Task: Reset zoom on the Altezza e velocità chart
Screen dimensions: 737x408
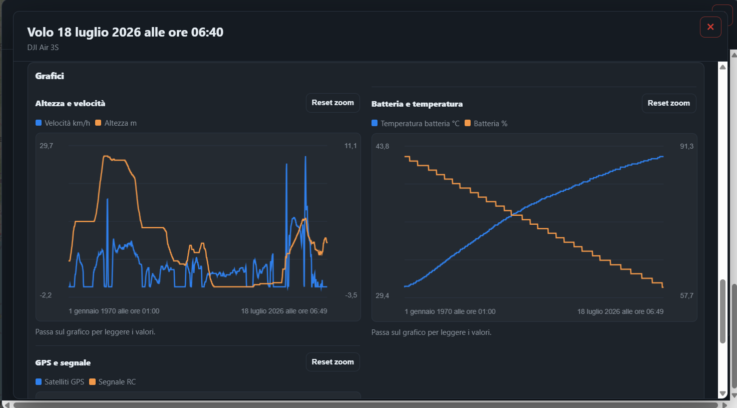Action: pyautogui.click(x=333, y=103)
